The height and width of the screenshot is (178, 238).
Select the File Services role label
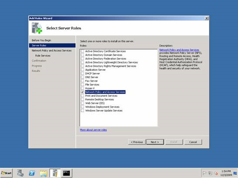pos(92,85)
